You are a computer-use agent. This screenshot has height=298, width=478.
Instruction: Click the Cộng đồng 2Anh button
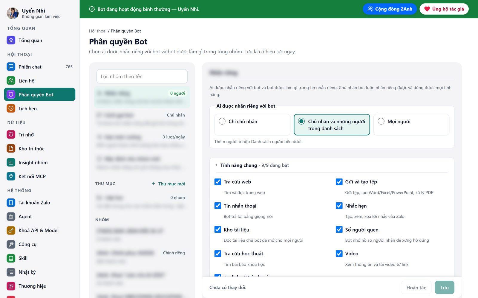click(390, 9)
